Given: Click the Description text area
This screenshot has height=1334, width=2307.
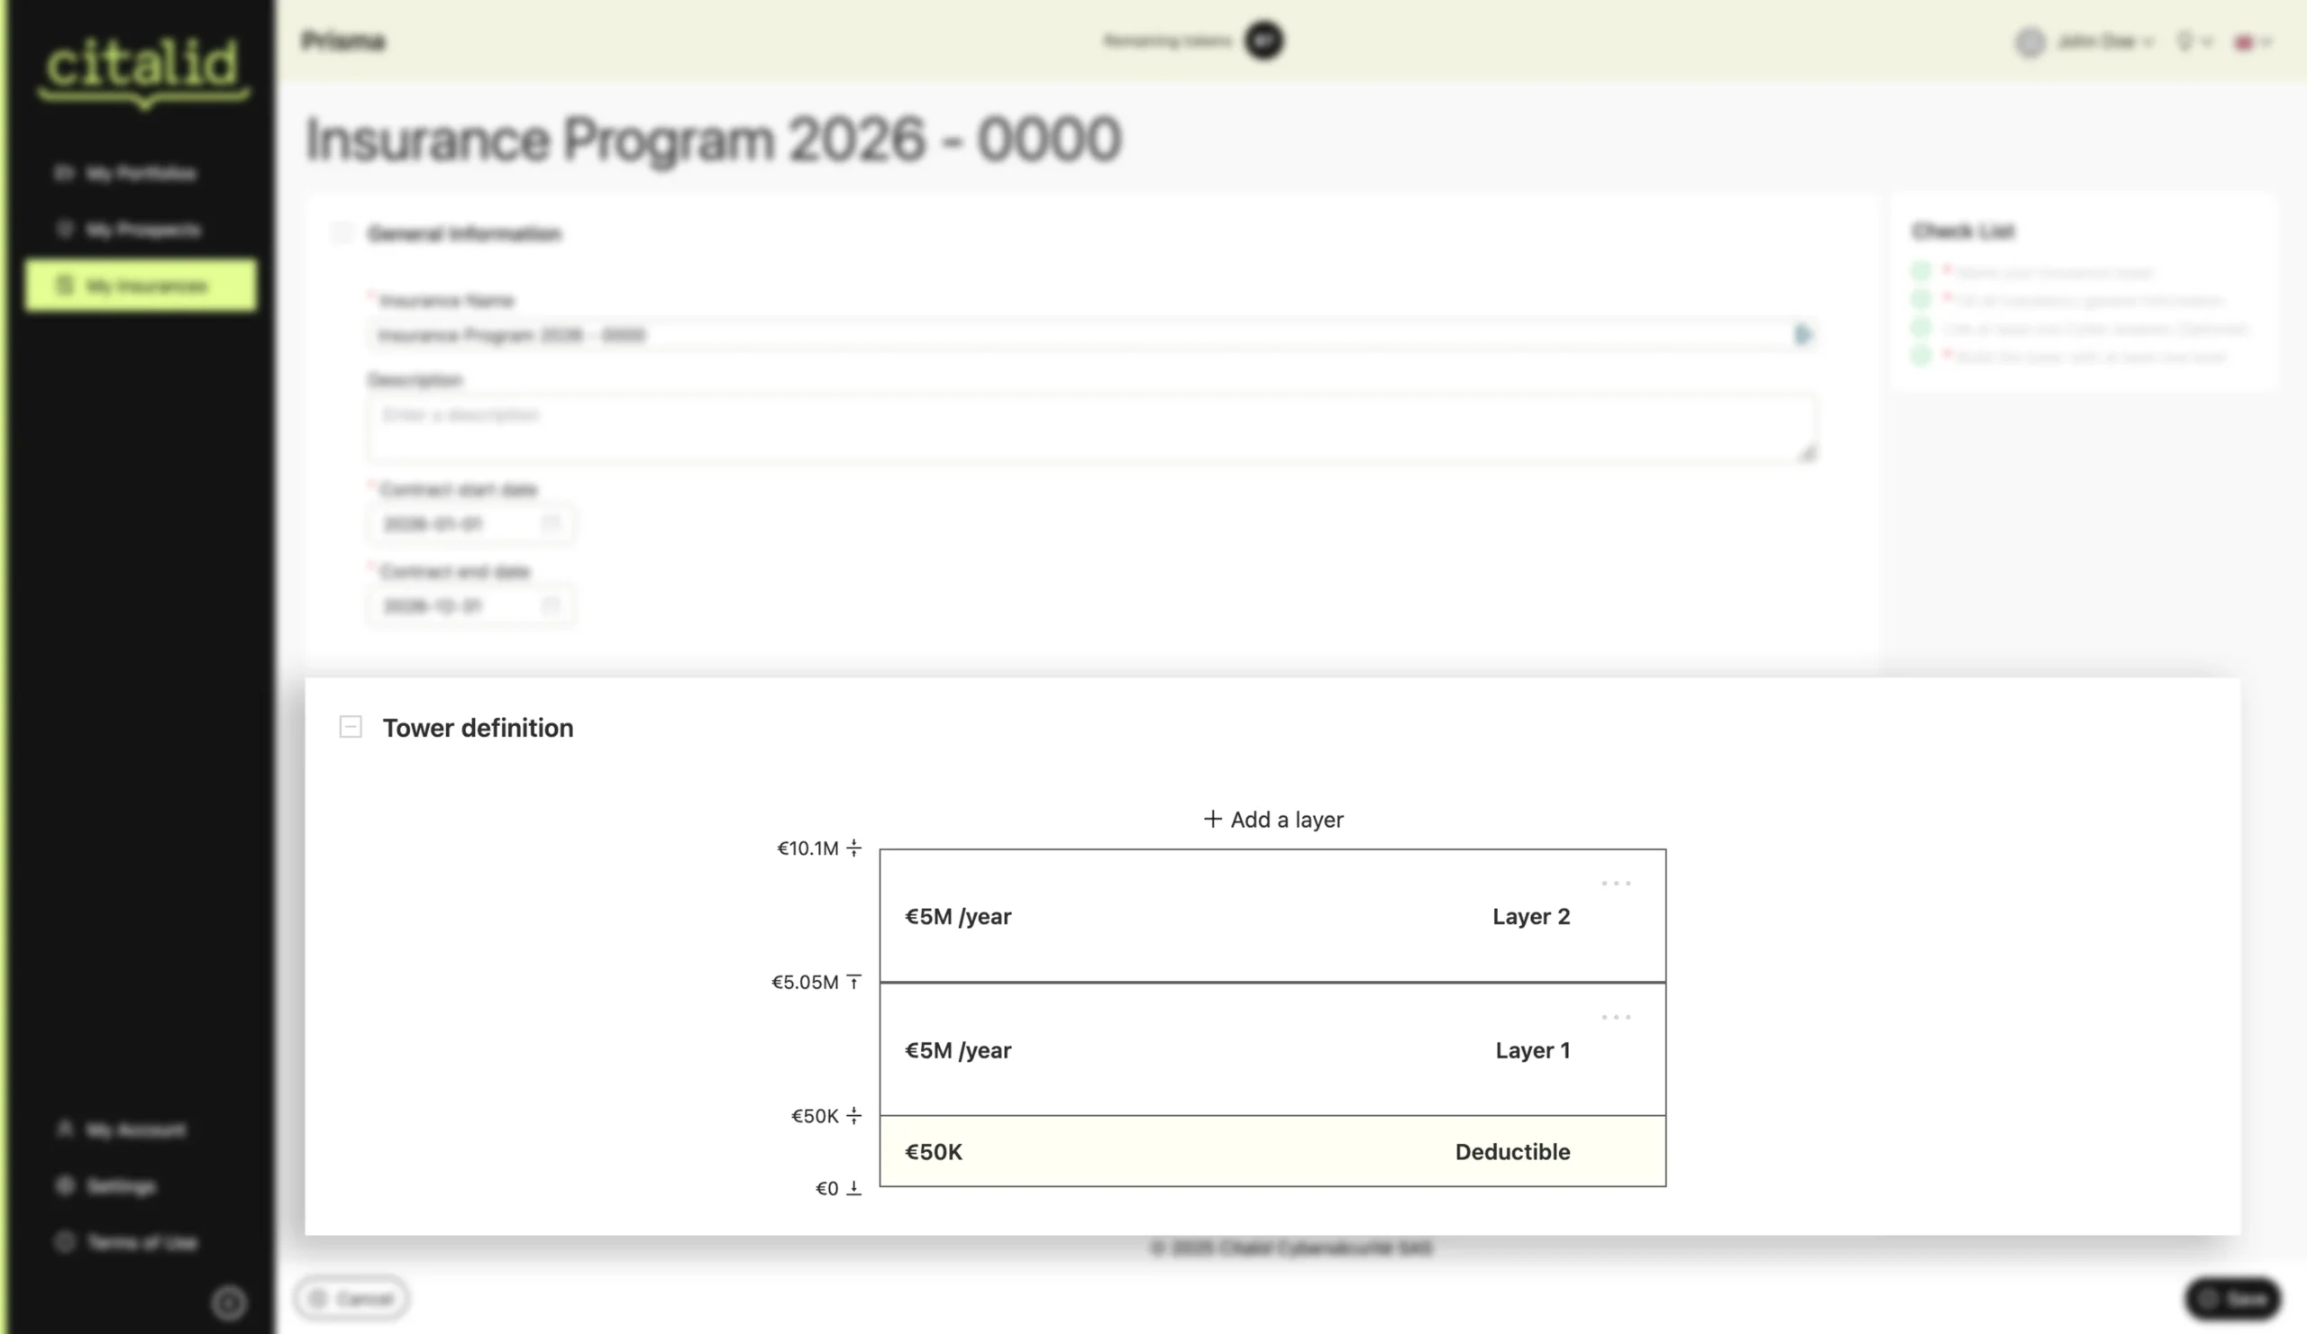Looking at the screenshot, I should [1091, 428].
